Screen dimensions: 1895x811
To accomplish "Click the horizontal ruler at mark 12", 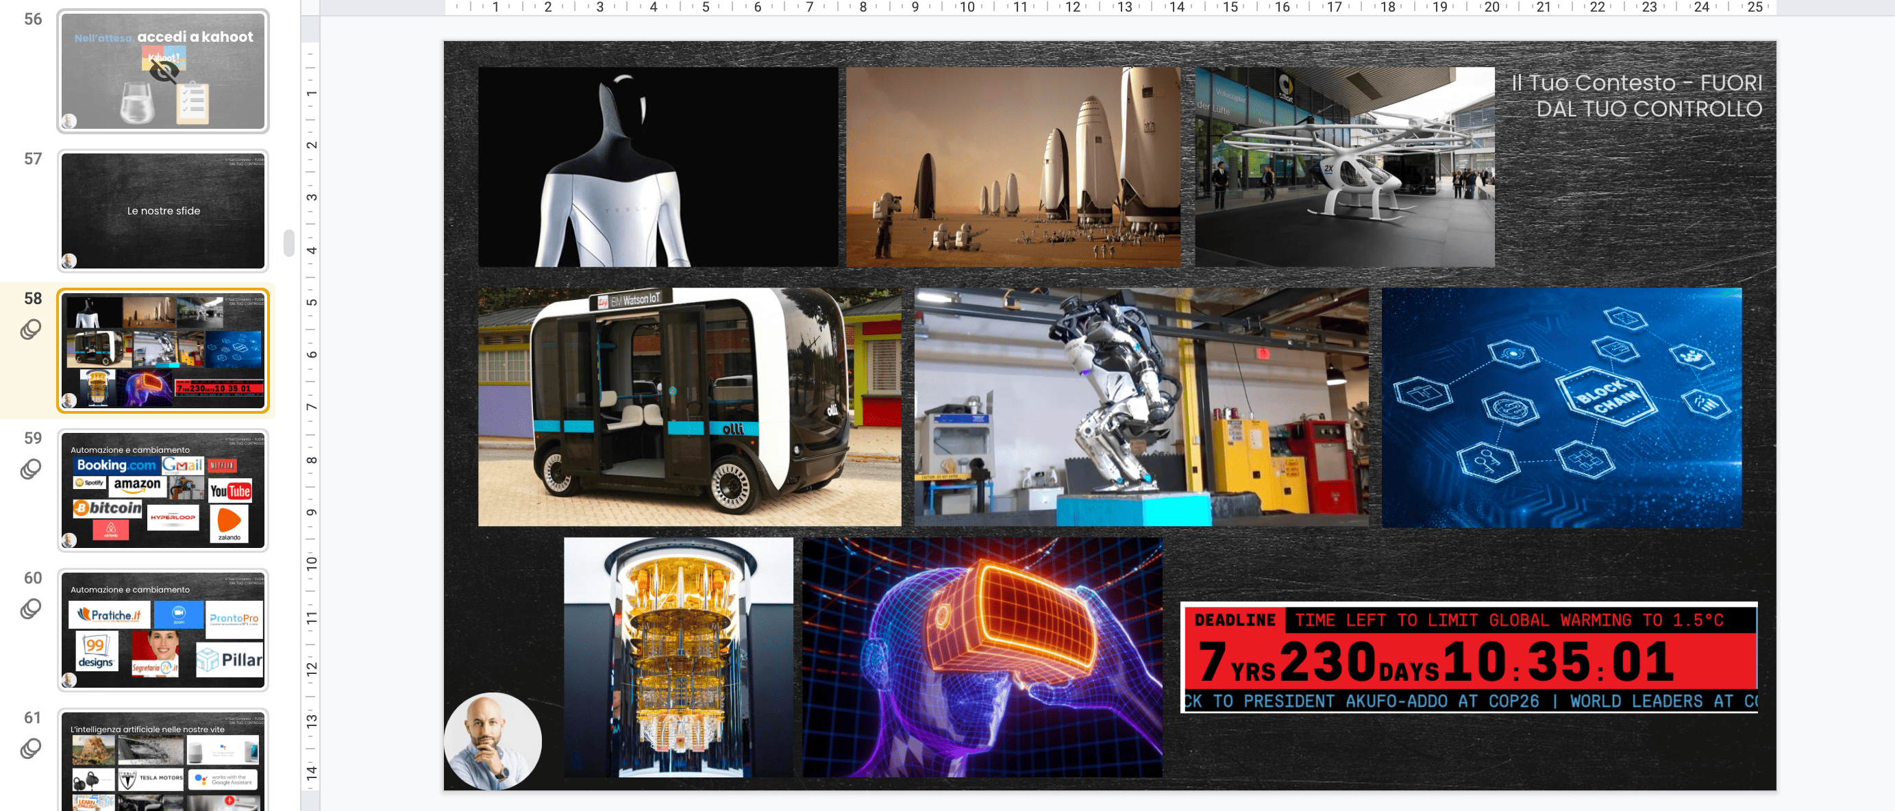I will click(1073, 8).
